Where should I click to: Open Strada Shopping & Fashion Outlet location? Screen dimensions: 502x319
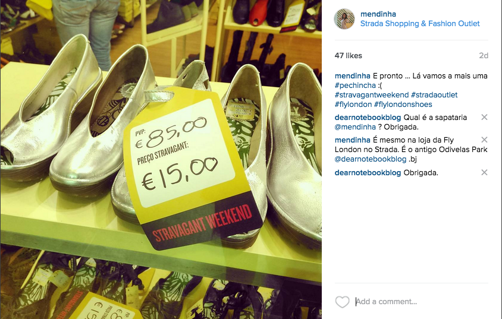coord(420,24)
